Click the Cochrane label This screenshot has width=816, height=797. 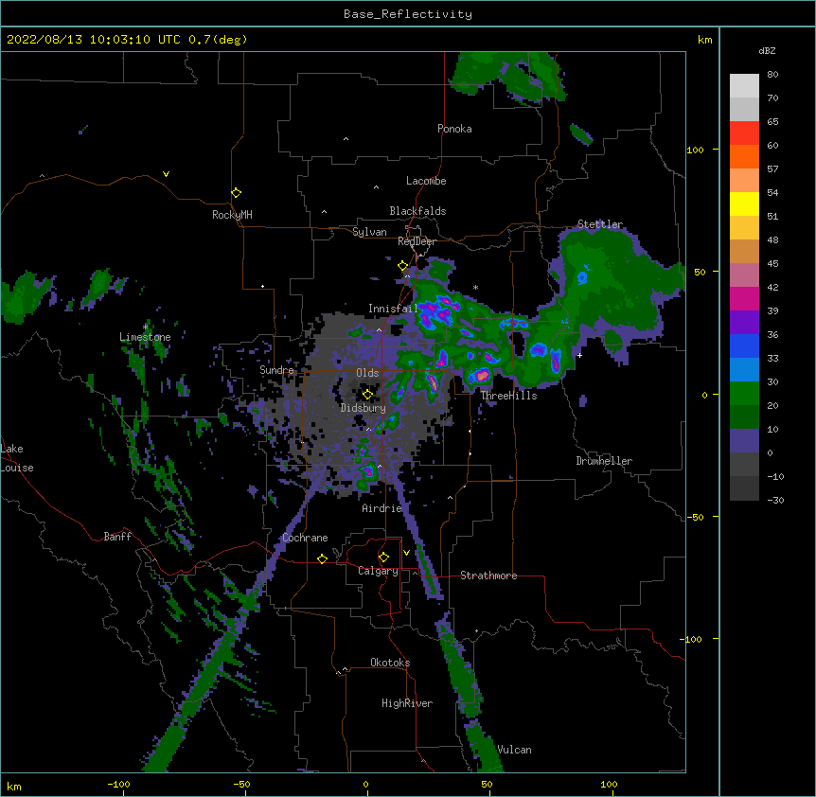point(305,538)
